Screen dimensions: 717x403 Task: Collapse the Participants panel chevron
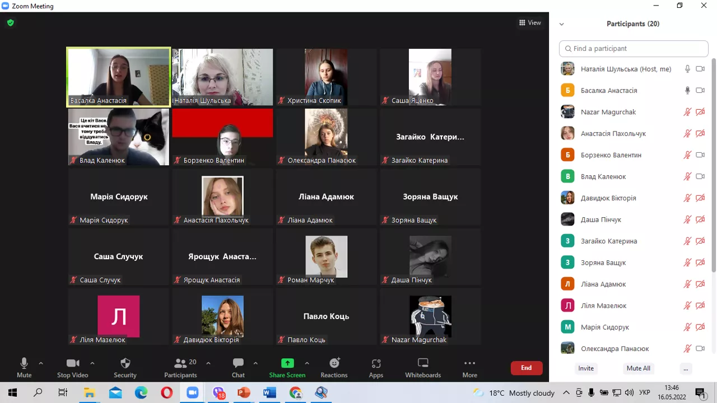[561, 24]
